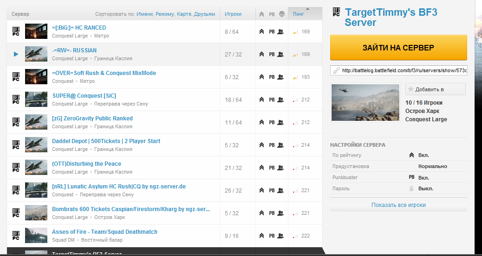482x256 pixels.
Task: Click the padlock icon in the Пароль setting row
Action: point(411,188)
